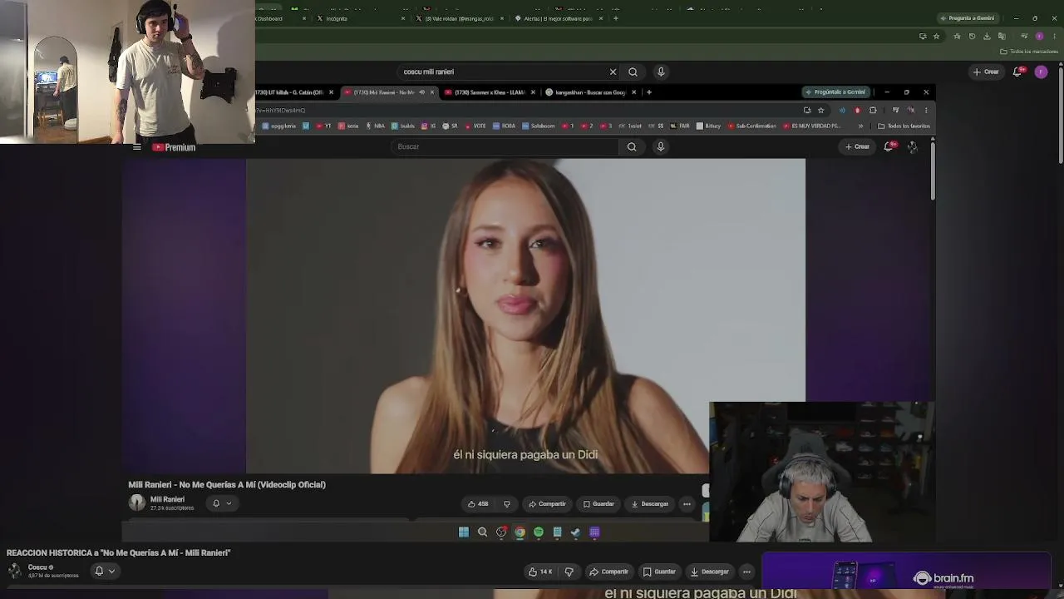This screenshot has width=1064, height=599.
Task: Click 'Descargar' under Mili Ranieri video
Action: [x=650, y=504]
